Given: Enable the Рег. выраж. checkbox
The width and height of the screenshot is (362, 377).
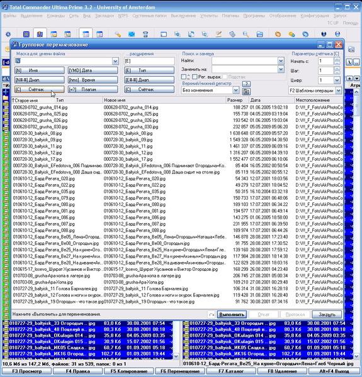Looking at the screenshot, I should tap(195, 77).
